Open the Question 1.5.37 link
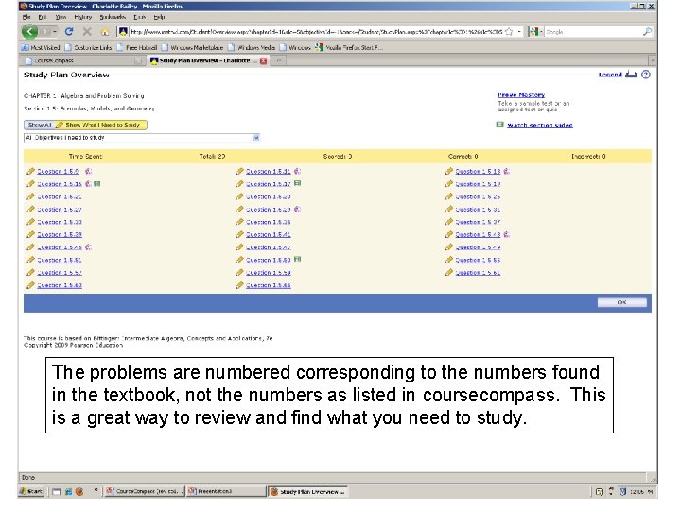 [478, 222]
